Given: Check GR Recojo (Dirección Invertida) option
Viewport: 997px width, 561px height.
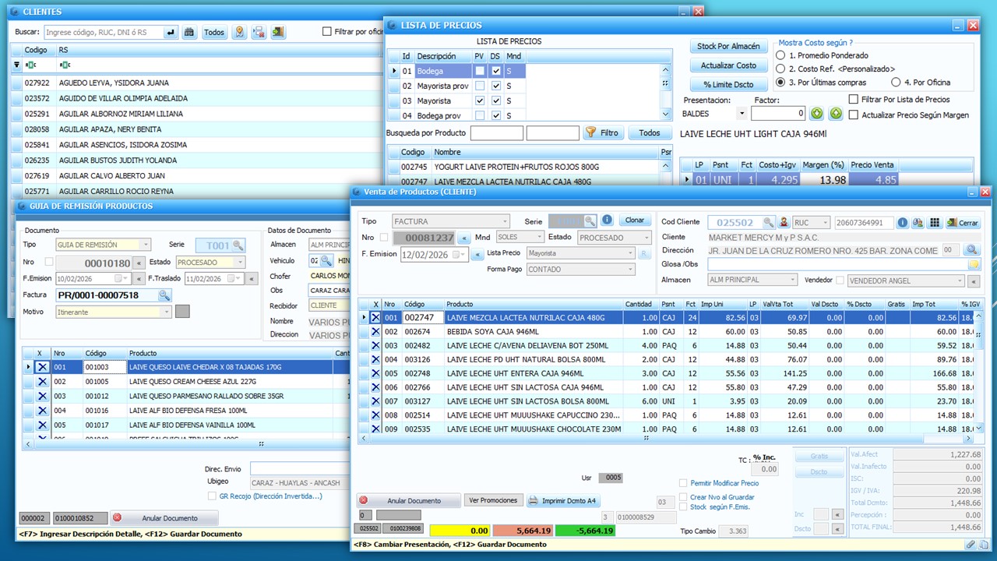Looking at the screenshot, I should pyautogui.click(x=212, y=496).
